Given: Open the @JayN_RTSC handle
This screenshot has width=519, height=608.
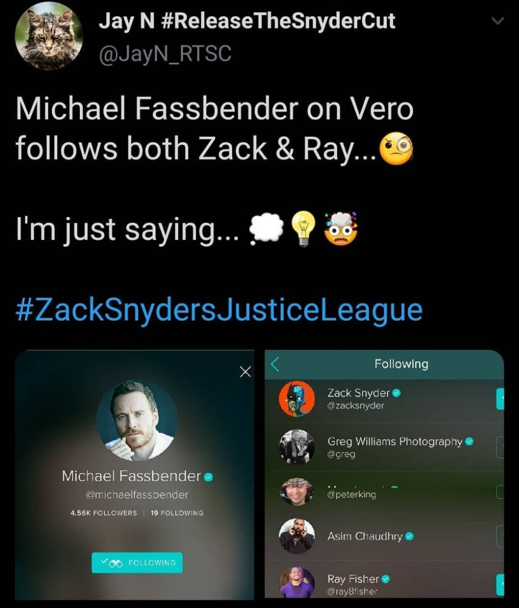Looking at the screenshot, I should click(165, 53).
